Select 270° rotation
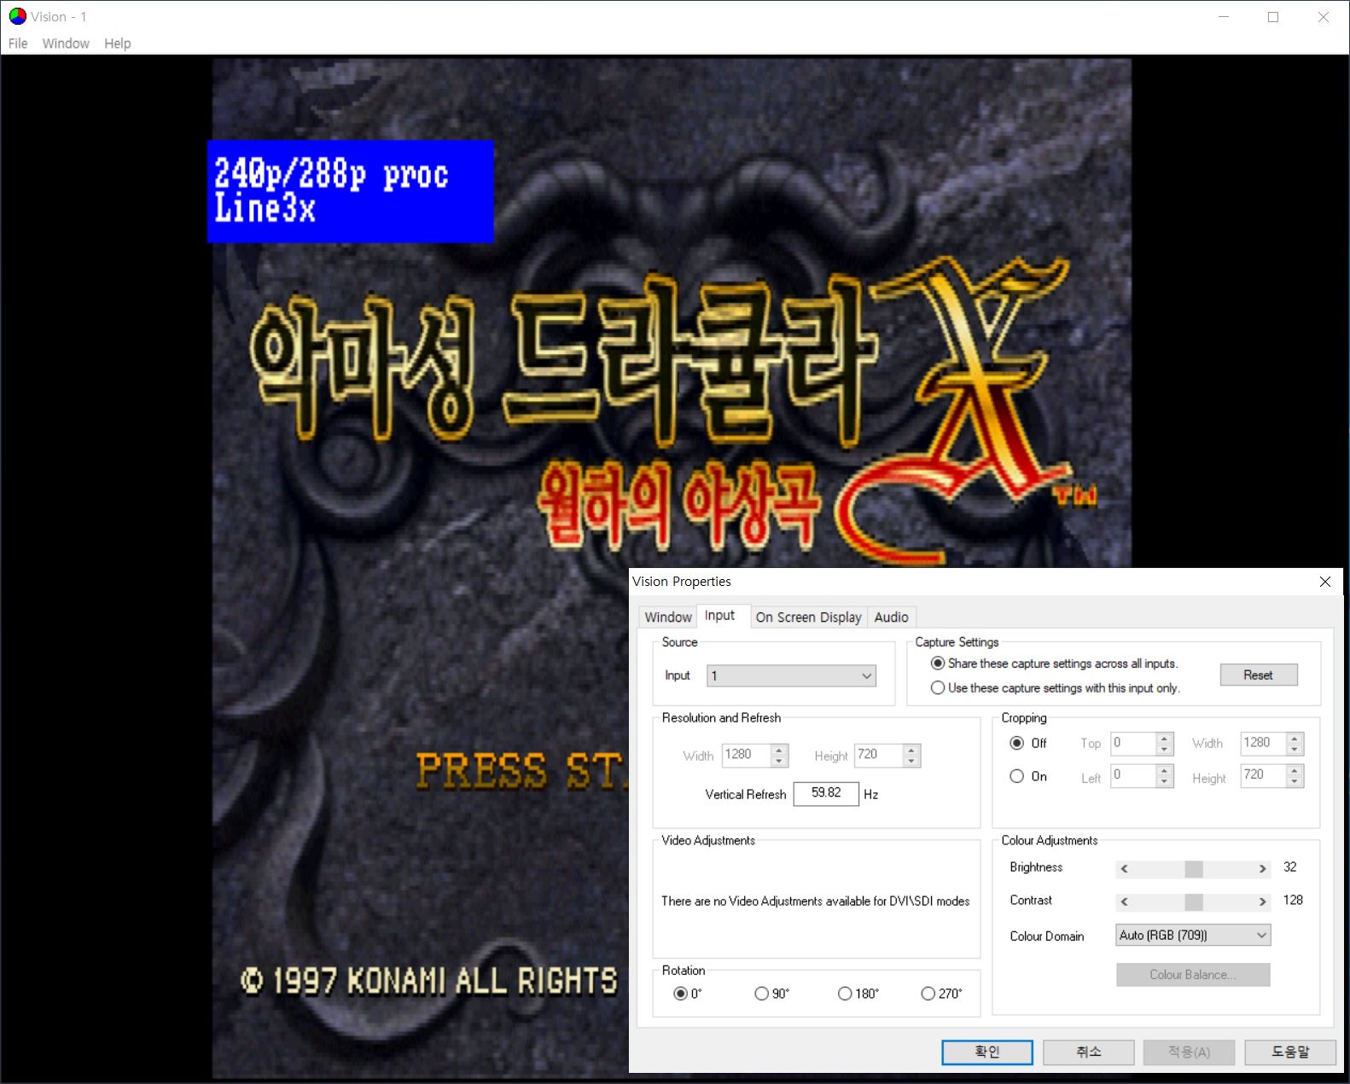1350x1084 pixels. (928, 994)
